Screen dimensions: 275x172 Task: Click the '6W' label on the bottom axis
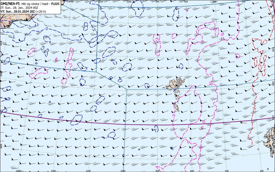(x=192, y=171)
